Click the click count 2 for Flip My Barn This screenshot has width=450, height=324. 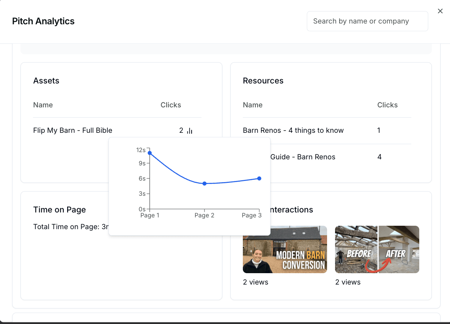pos(181,130)
